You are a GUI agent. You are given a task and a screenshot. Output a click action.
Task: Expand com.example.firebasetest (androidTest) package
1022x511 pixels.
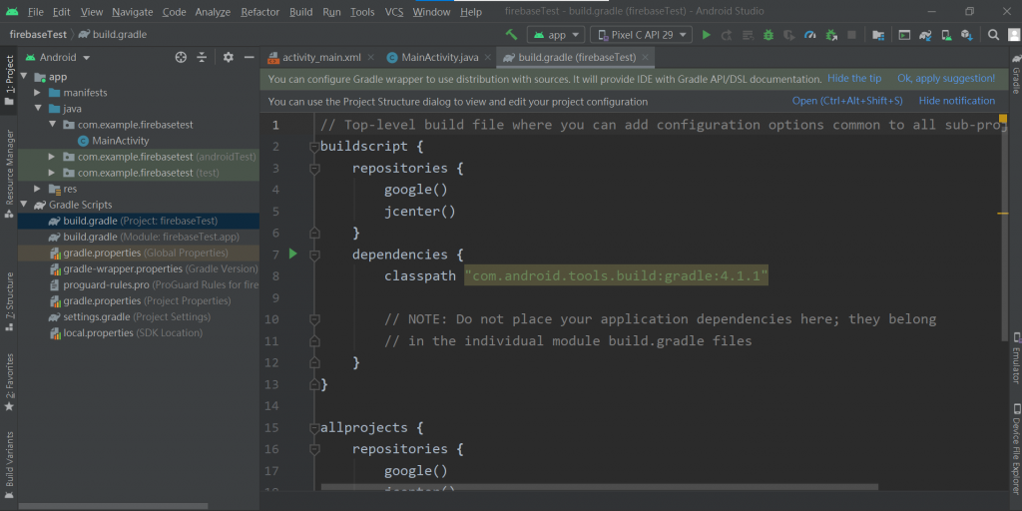[52, 157]
